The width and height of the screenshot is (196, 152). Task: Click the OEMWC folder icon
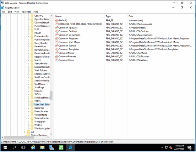32,16
